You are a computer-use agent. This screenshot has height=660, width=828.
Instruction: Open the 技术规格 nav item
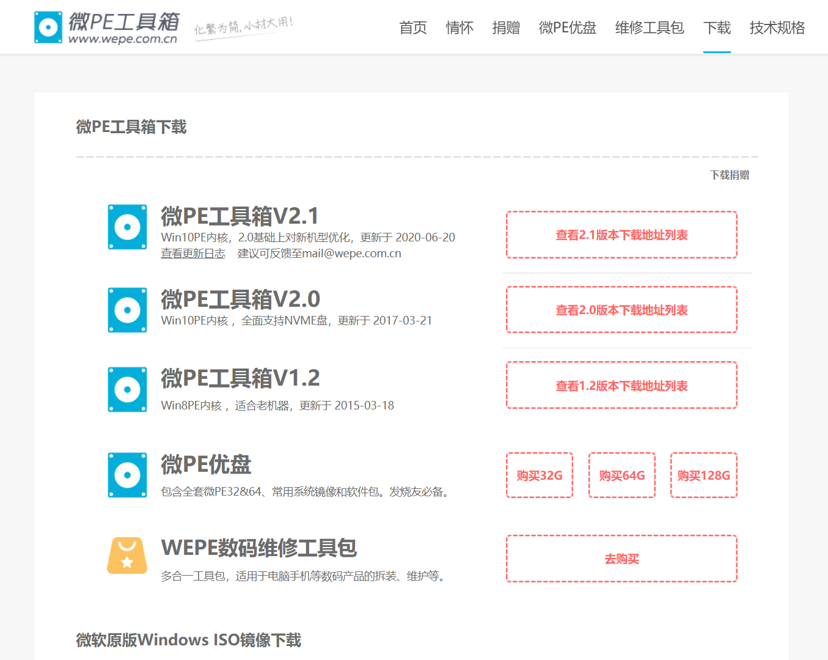tap(777, 28)
